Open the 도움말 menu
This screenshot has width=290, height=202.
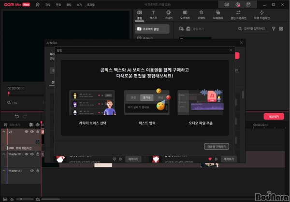coord(91,5)
